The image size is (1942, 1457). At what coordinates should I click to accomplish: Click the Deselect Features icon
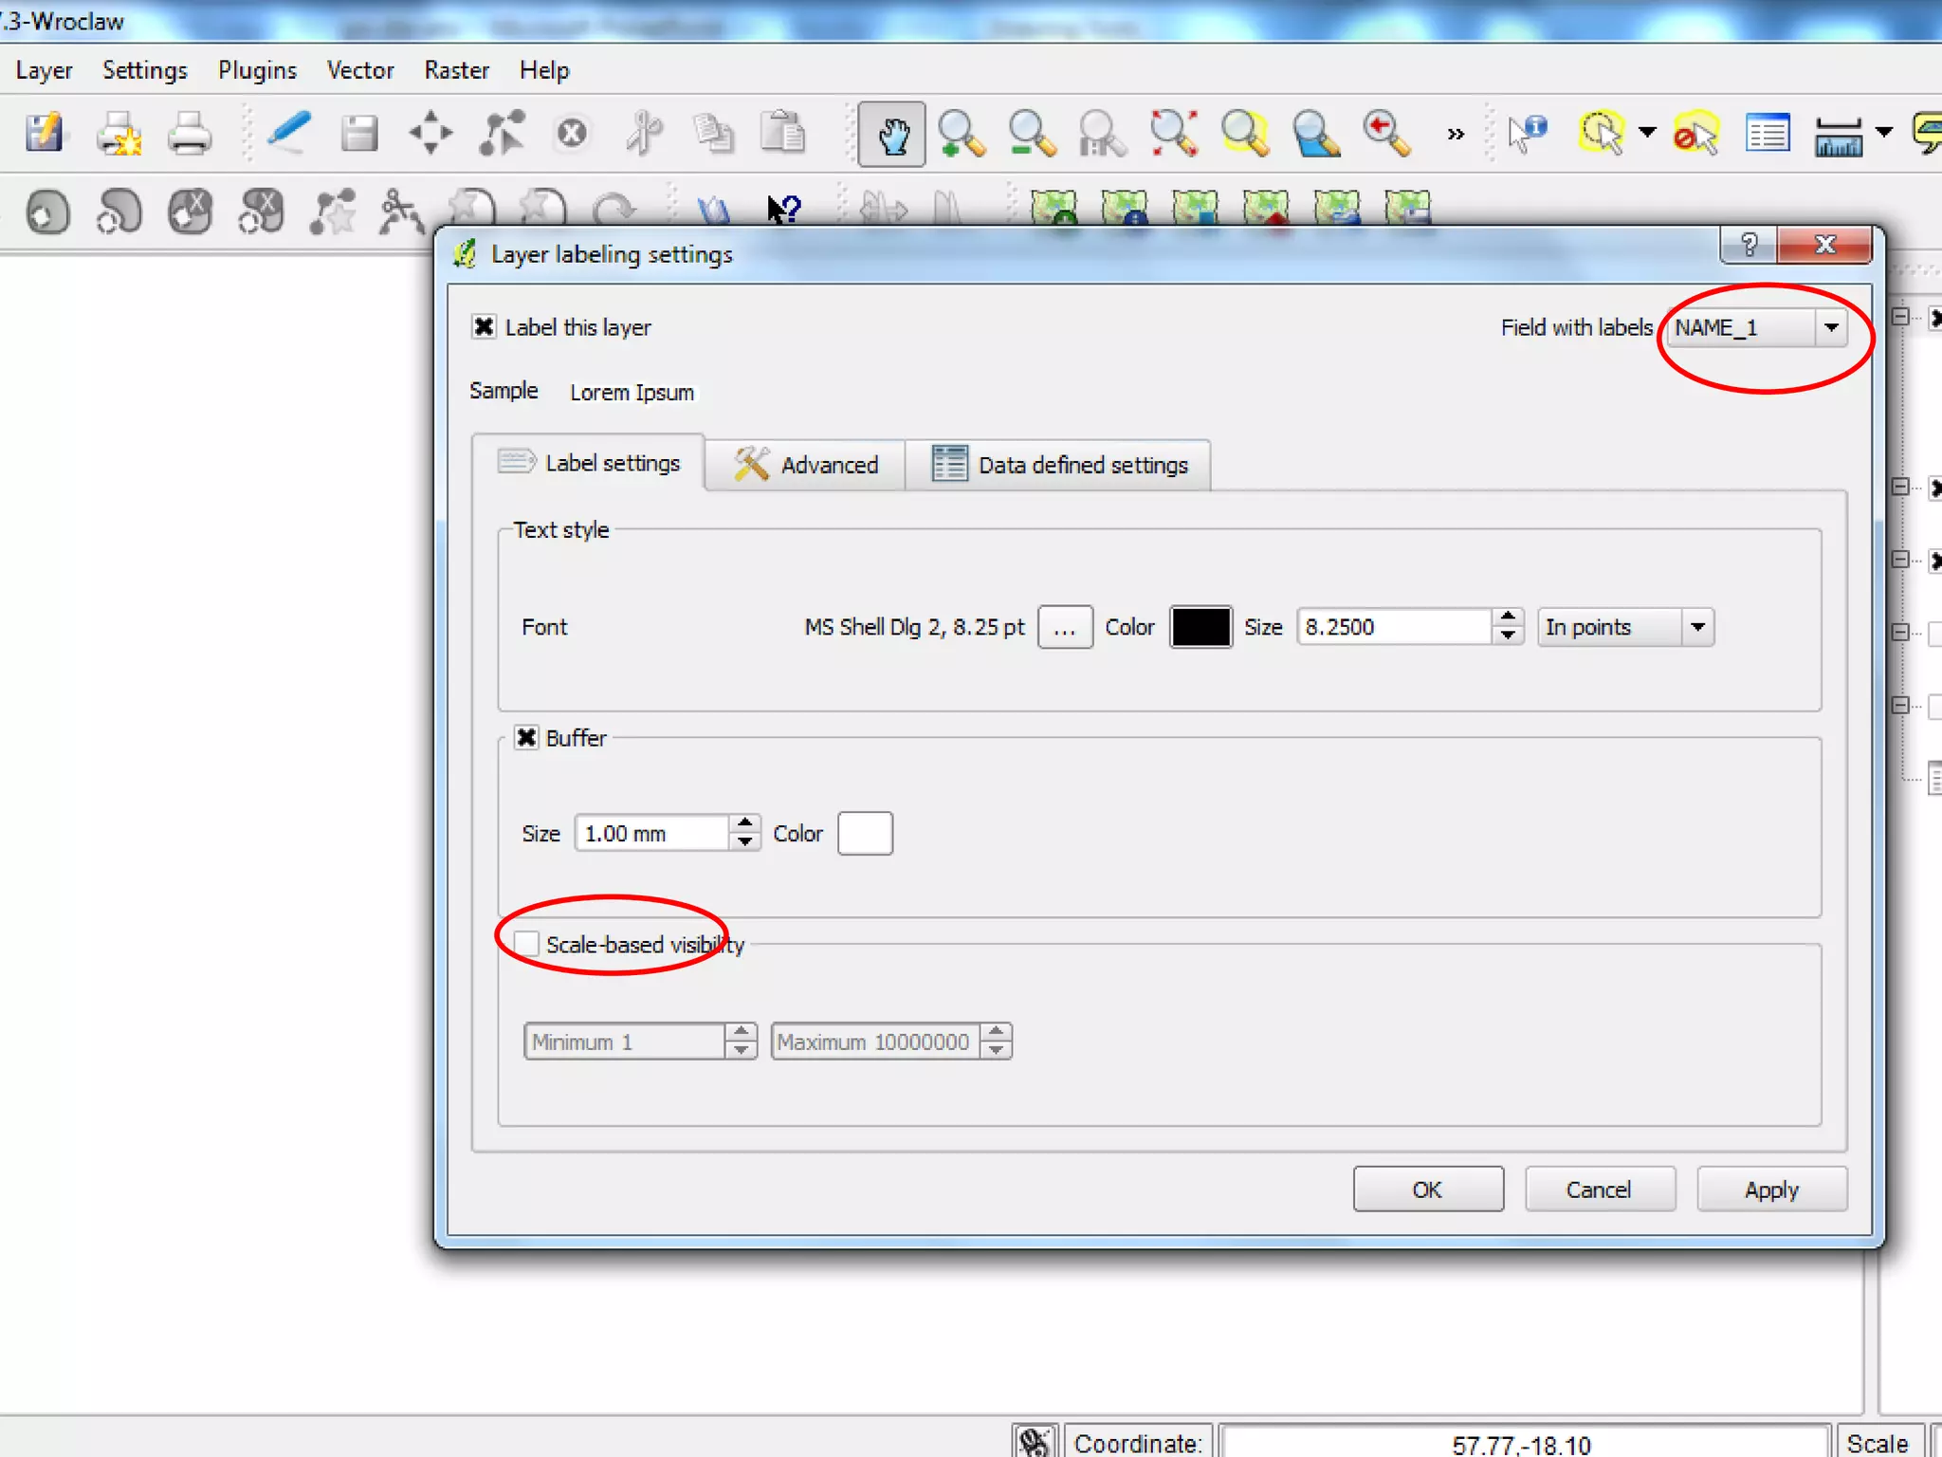pyautogui.click(x=1695, y=134)
